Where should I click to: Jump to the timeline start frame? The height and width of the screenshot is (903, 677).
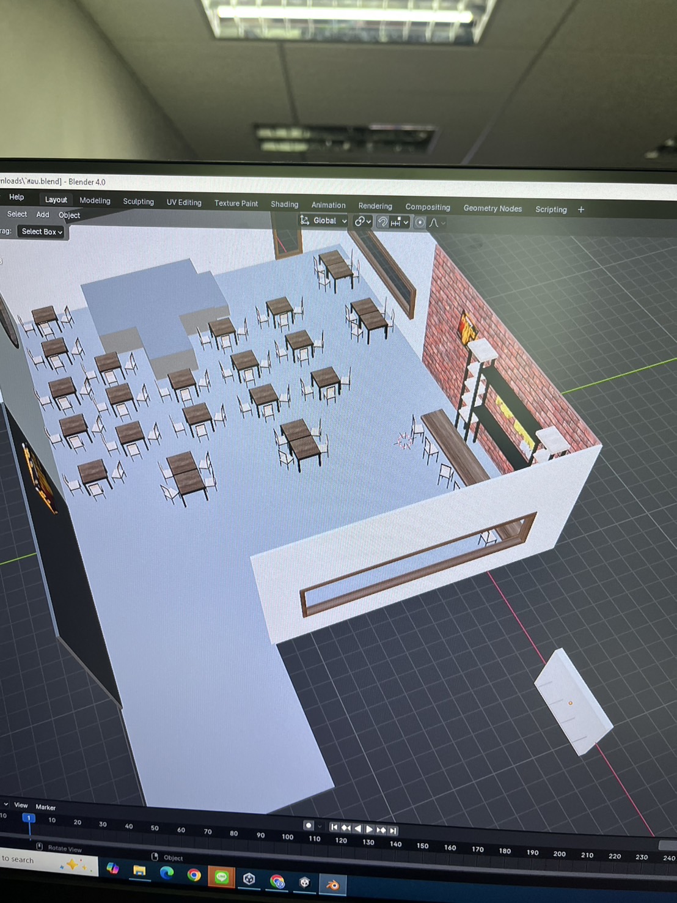[334, 827]
